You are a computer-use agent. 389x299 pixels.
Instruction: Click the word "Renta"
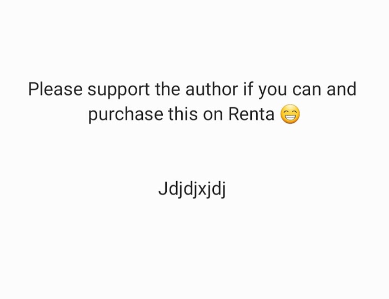(251, 114)
